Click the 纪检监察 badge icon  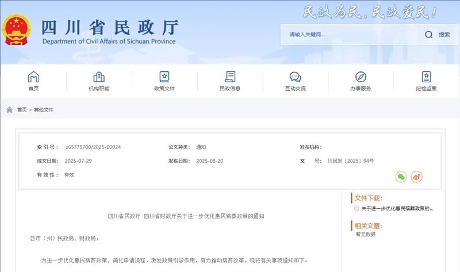click(426, 77)
